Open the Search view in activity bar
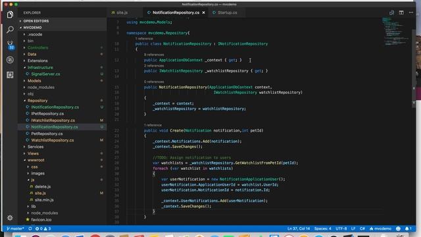Screen dimensions: 421x237 [10, 30]
